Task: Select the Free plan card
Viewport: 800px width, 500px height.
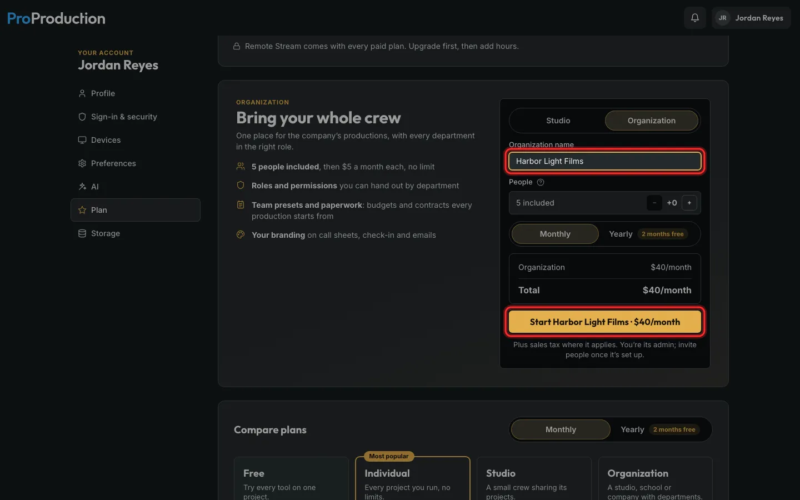Action: coord(291,478)
